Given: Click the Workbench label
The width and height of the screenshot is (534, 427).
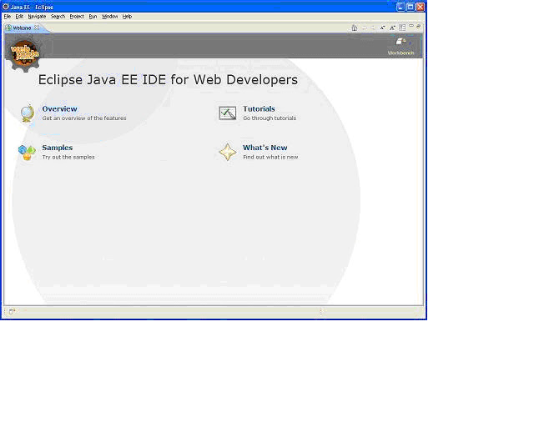Looking at the screenshot, I should point(400,53).
